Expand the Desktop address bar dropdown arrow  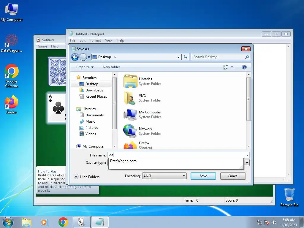tap(178, 57)
